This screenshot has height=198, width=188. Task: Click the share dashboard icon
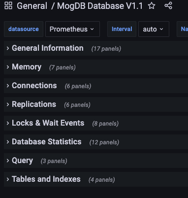pyautogui.click(x=168, y=5)
